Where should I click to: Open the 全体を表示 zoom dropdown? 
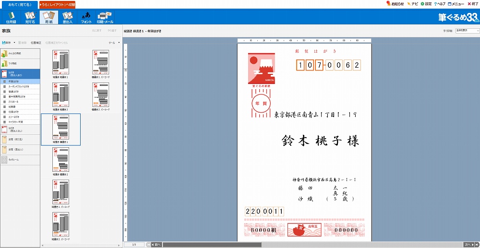click(x=467, y=31)
